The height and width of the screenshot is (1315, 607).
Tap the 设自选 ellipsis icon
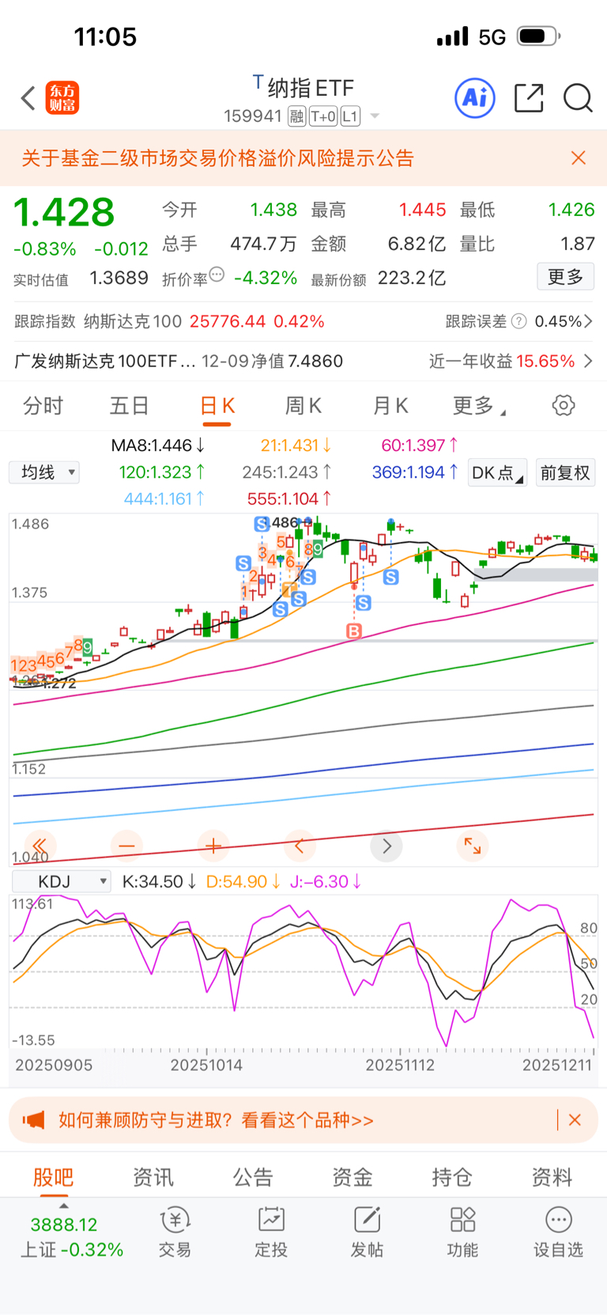[x=559, y=1220]
